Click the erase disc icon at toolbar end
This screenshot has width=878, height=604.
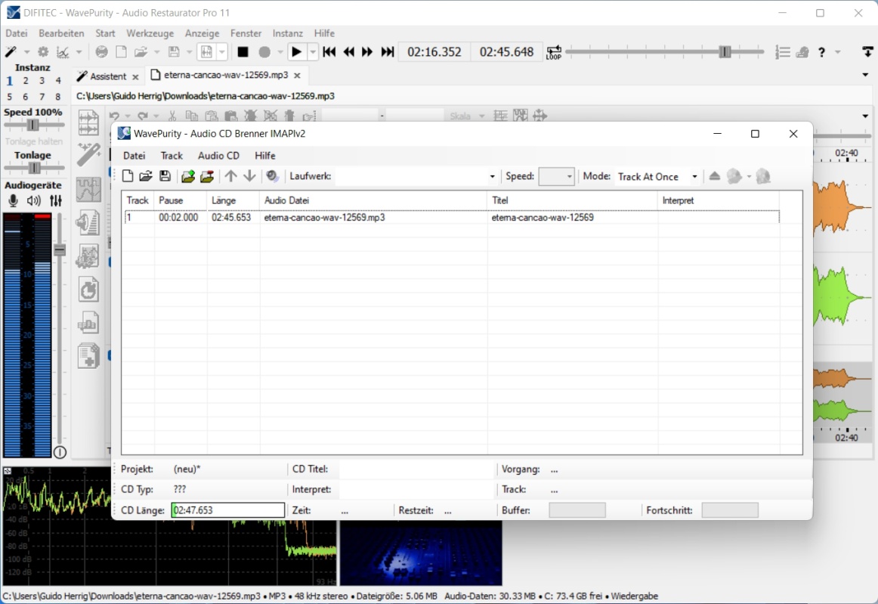click(x=763, y=176)
